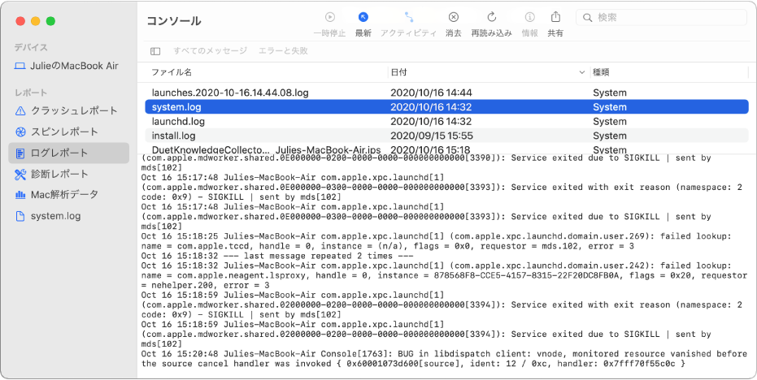The width and height of the screenshot is (757, 380).
Task: Open Mac Analytics Data (Mac解析データ) in sidebar
Action: pyautogui.click(x=68, y=195)
